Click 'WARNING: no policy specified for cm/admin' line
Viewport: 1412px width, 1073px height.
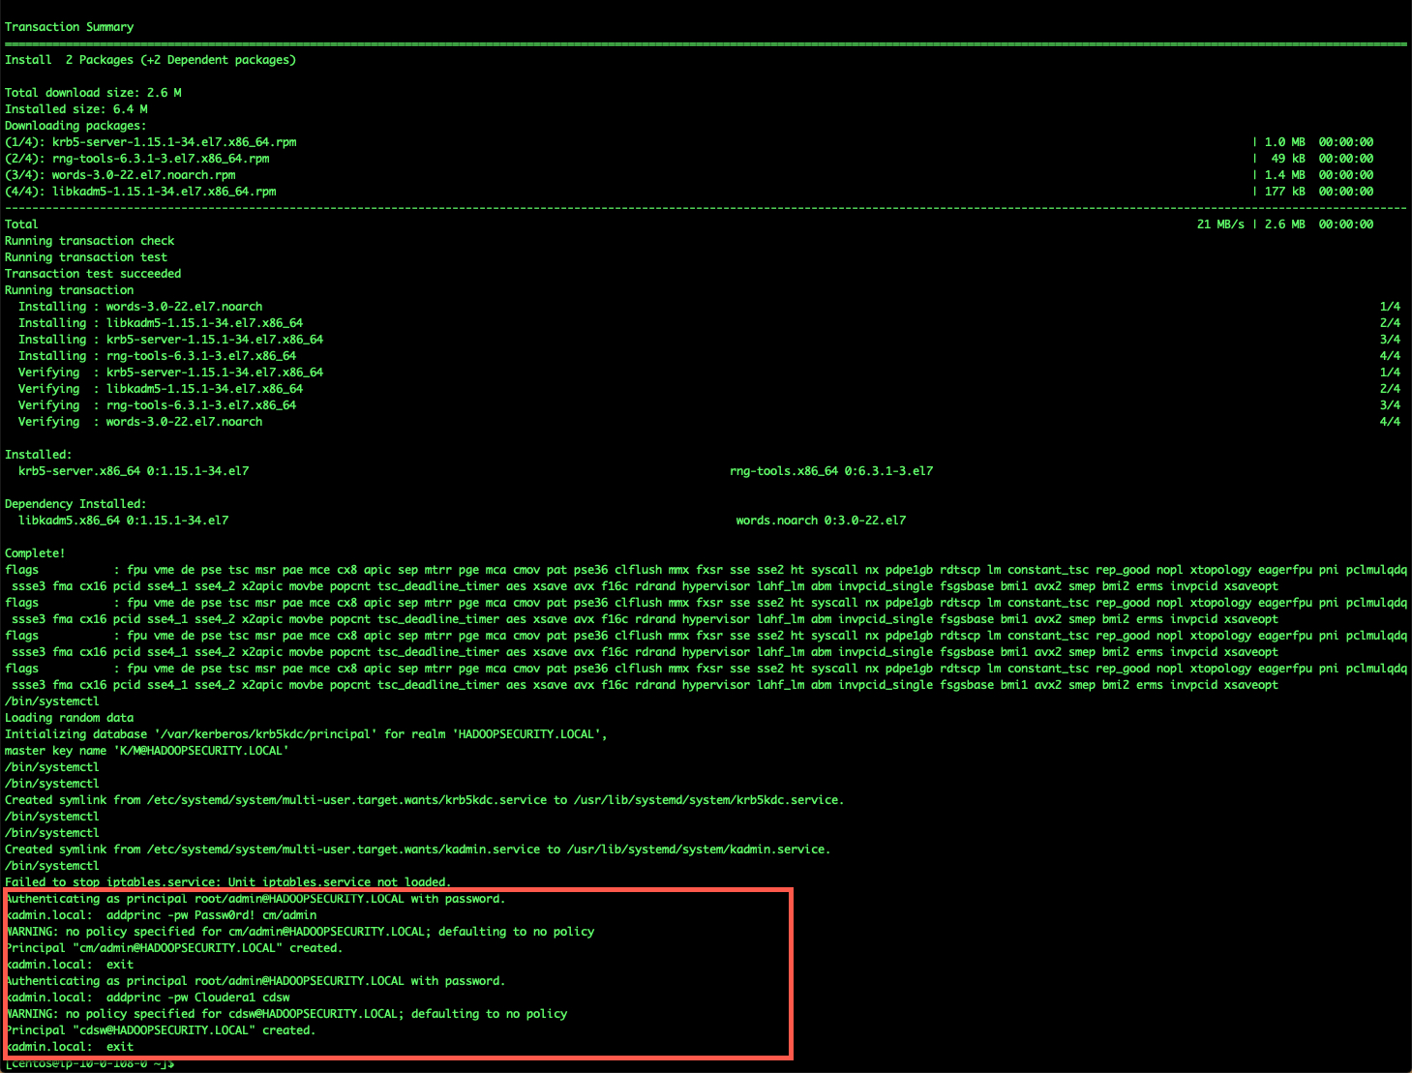point(300,932)
